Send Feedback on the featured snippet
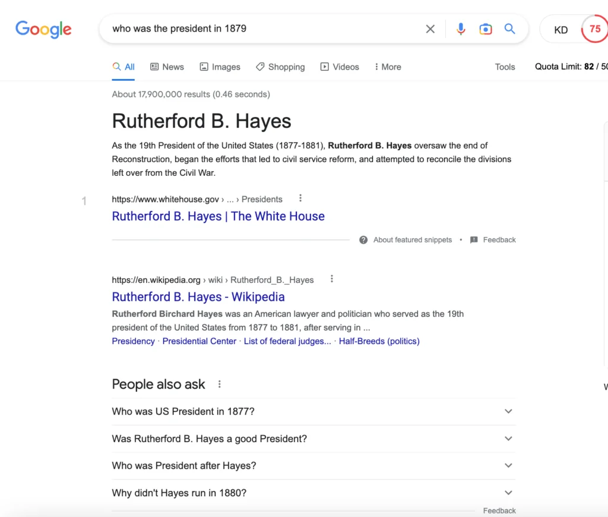608x517 pixels. tap(499, 240)
